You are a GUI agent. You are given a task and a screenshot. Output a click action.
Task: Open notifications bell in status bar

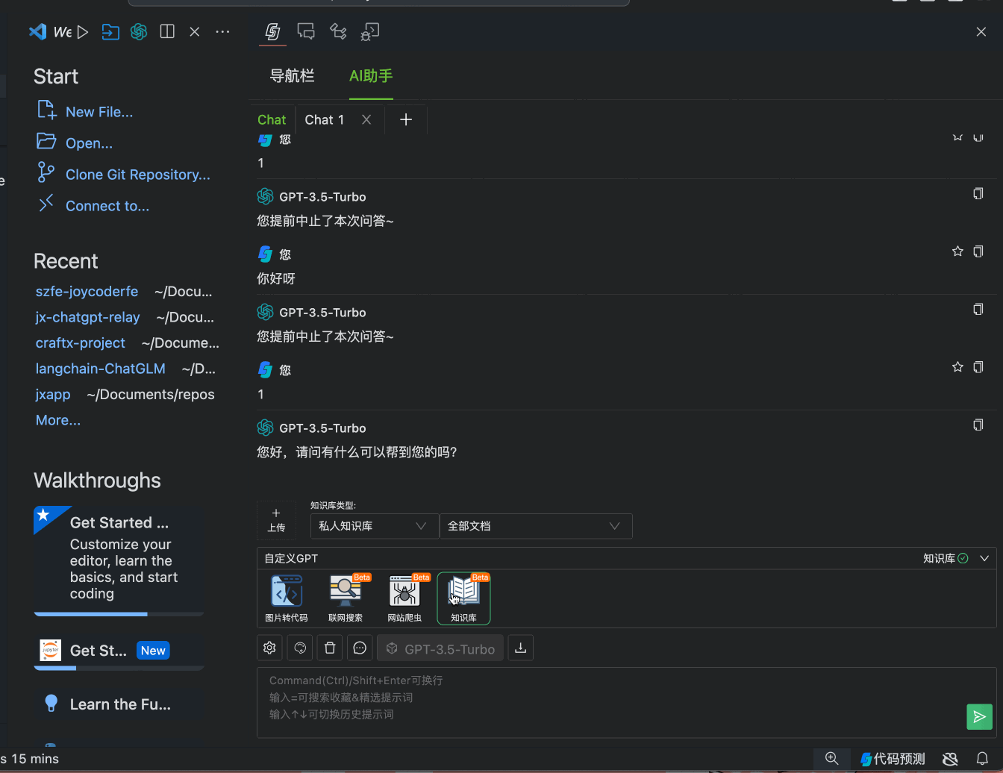(x=982, y=759)
